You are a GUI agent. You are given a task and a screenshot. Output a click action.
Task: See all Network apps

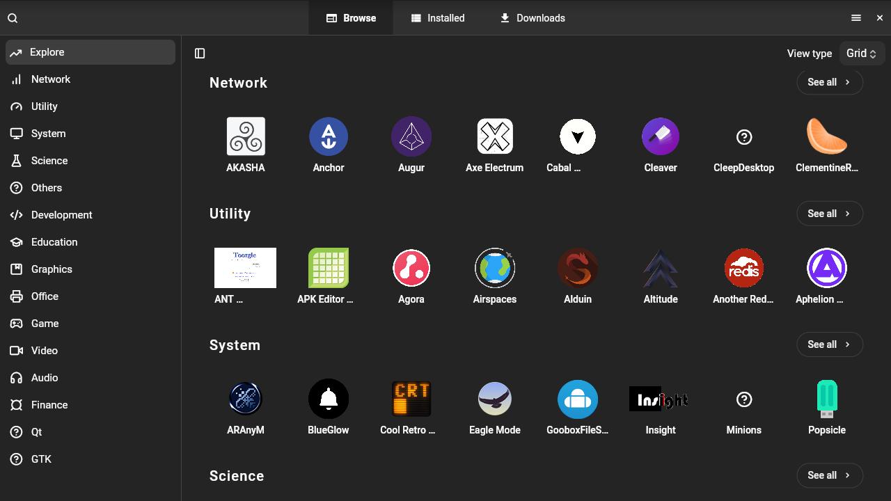click(830, 82)
